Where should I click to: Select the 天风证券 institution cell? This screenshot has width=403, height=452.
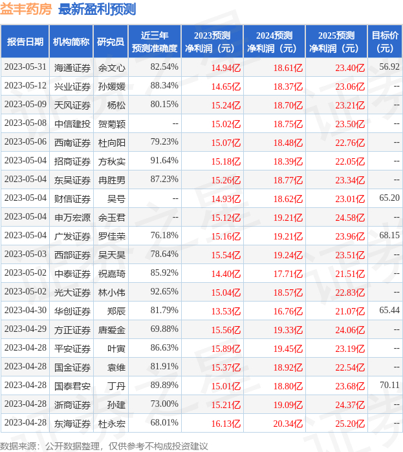pos(72,105)
